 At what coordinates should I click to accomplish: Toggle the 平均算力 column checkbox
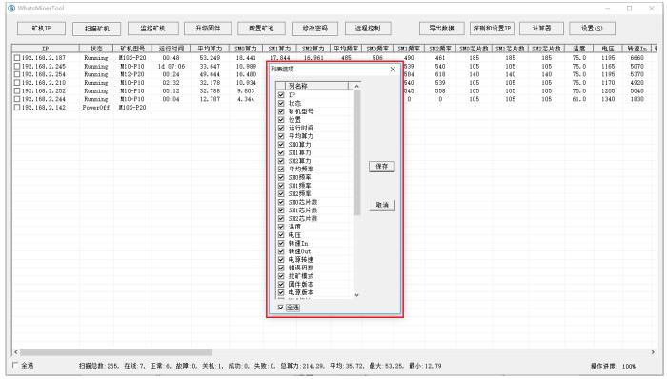pos(281,136)
